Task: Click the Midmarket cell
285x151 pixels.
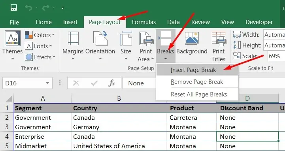Action: [x=43, y=146]
